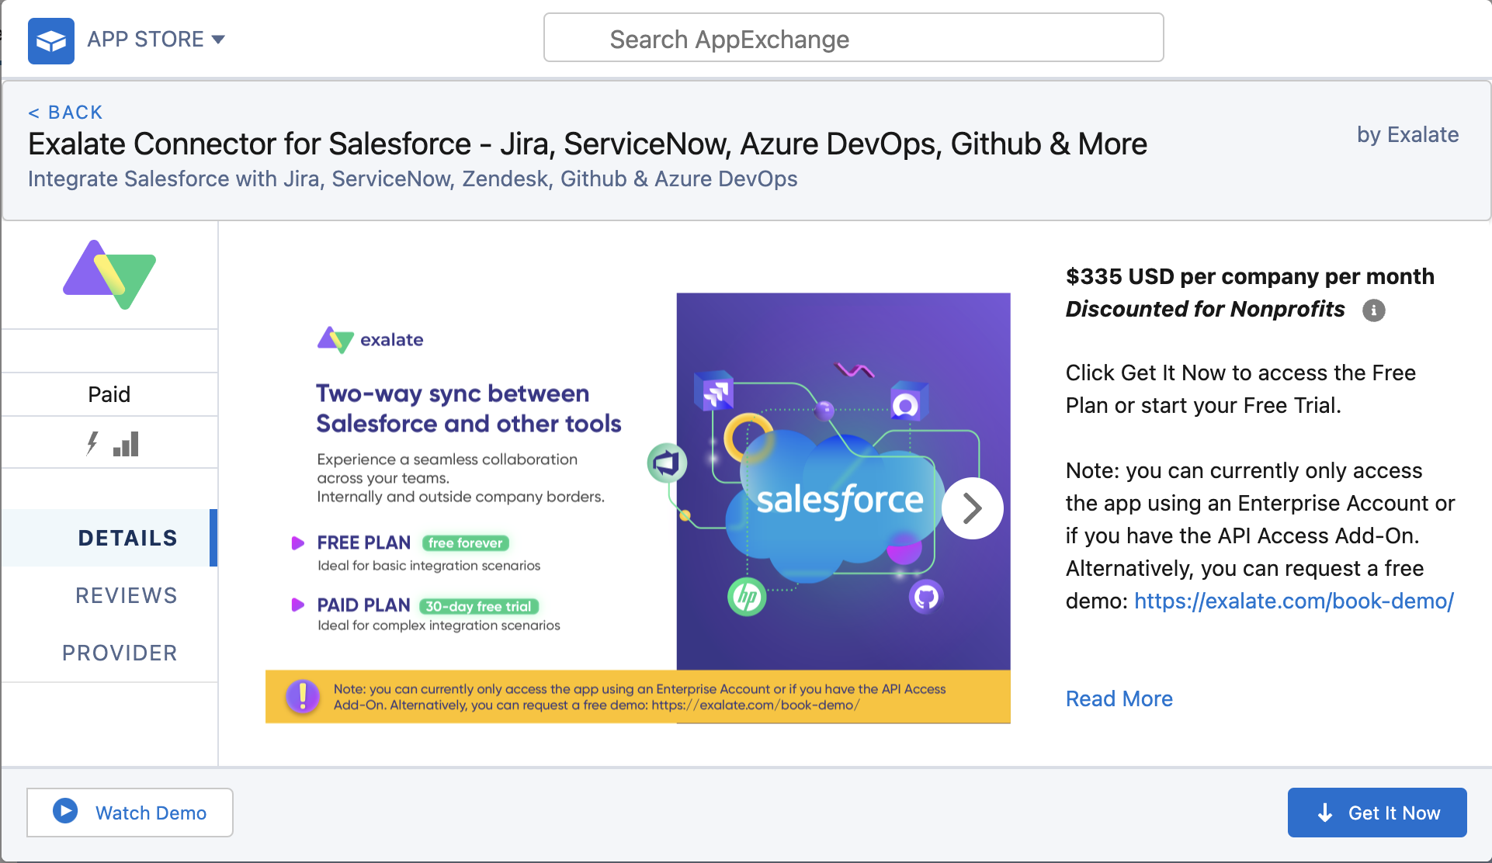Viewport: 1492px width, 863px height.
Task: Click the play icon on Watch Demo
Action: [x=66, y=813]
